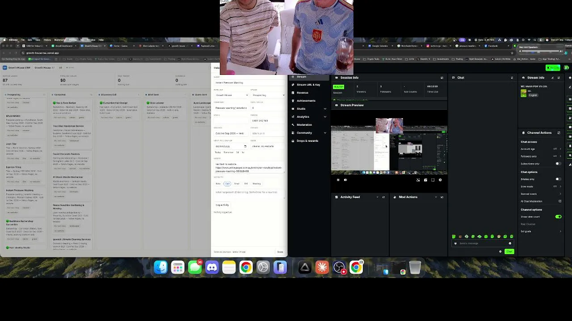Viewport: 572px width, 321px height.
Task: Pop out the Channel Actions panel
Action: (x=559, y=133)
